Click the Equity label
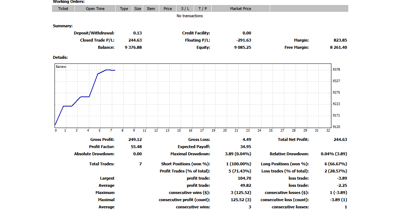This screenshot has height=213, width=406. point(203,48)
